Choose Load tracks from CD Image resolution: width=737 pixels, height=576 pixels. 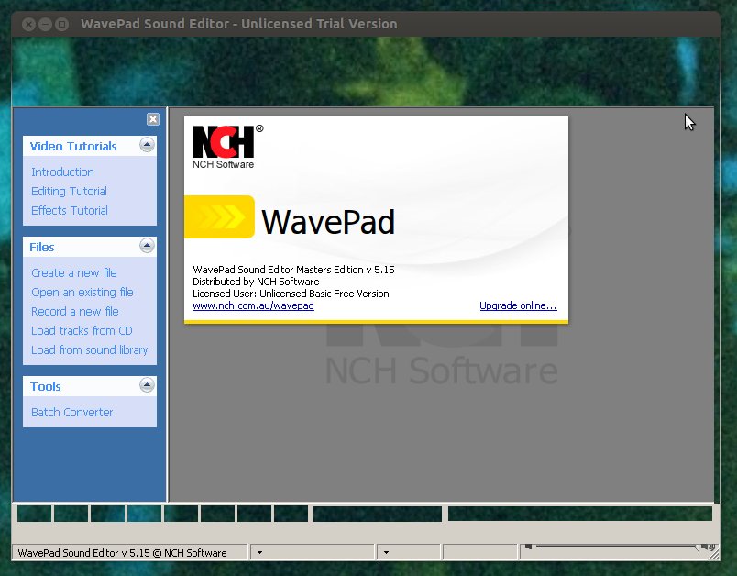click(x=82, y=331)
